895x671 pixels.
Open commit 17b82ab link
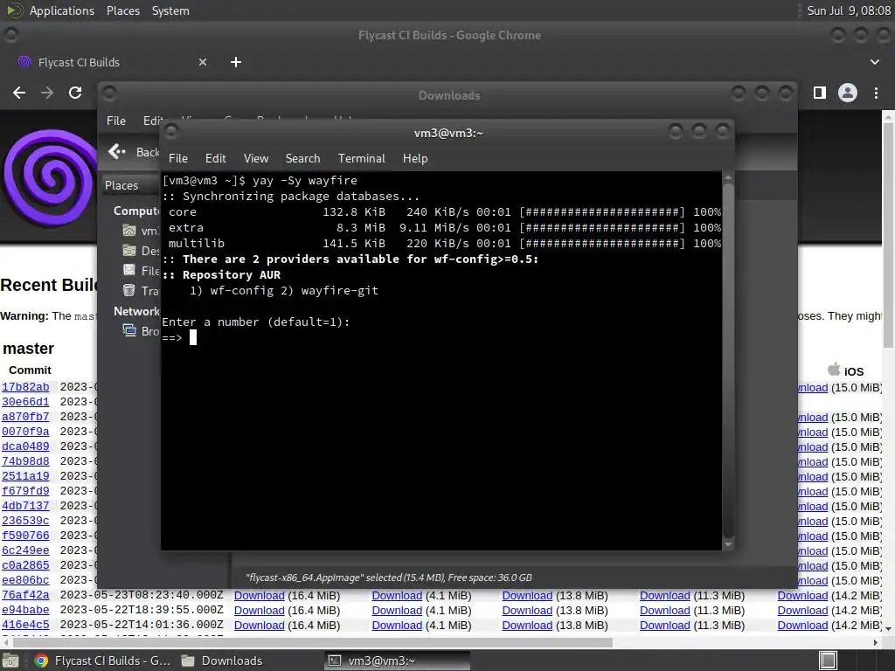tap(25, 387)
